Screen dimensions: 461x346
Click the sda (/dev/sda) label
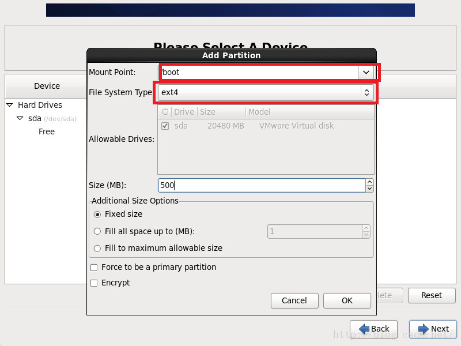click(x=52, y=119)
